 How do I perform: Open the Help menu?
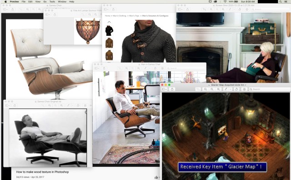72,1
